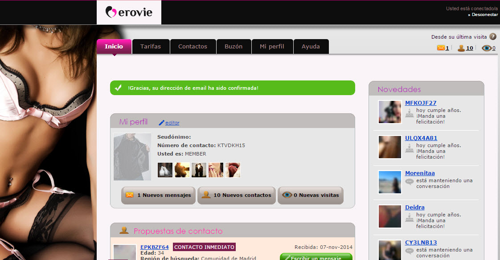The height and width of the screenshot is (260, 500).
Task: Click the 'Desde su última visita' label
Action: point(459,37)
